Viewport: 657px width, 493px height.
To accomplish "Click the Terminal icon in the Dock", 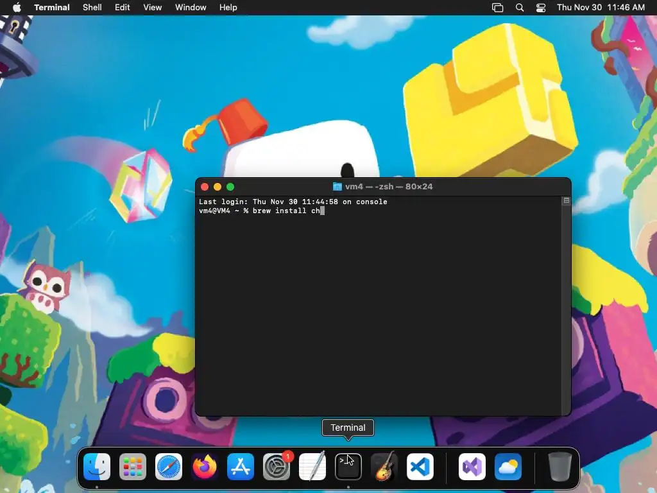I will click(348, 467).
